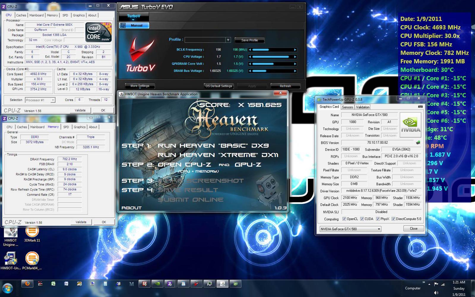Click the QPI/DRAM Core Volt slider track

[x=273, y=64]
